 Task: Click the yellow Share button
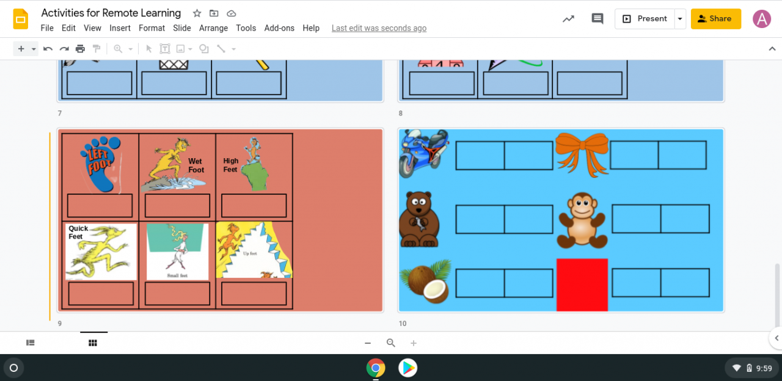716,19
